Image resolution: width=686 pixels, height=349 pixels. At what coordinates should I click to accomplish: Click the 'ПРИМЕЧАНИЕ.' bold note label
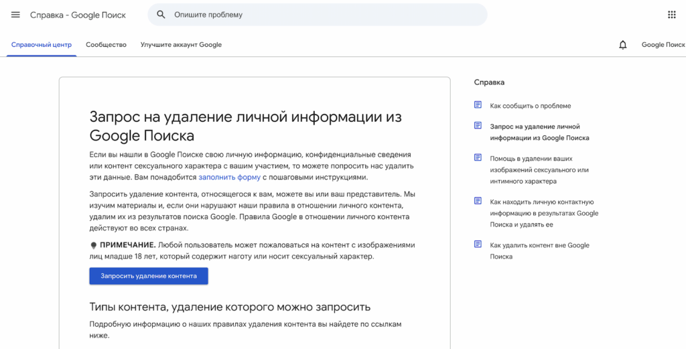(x=128, y=245)
